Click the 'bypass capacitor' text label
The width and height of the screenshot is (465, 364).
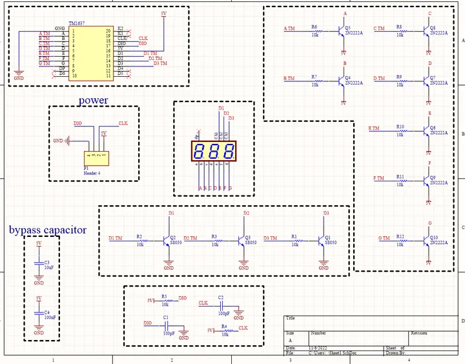point(48,230)
